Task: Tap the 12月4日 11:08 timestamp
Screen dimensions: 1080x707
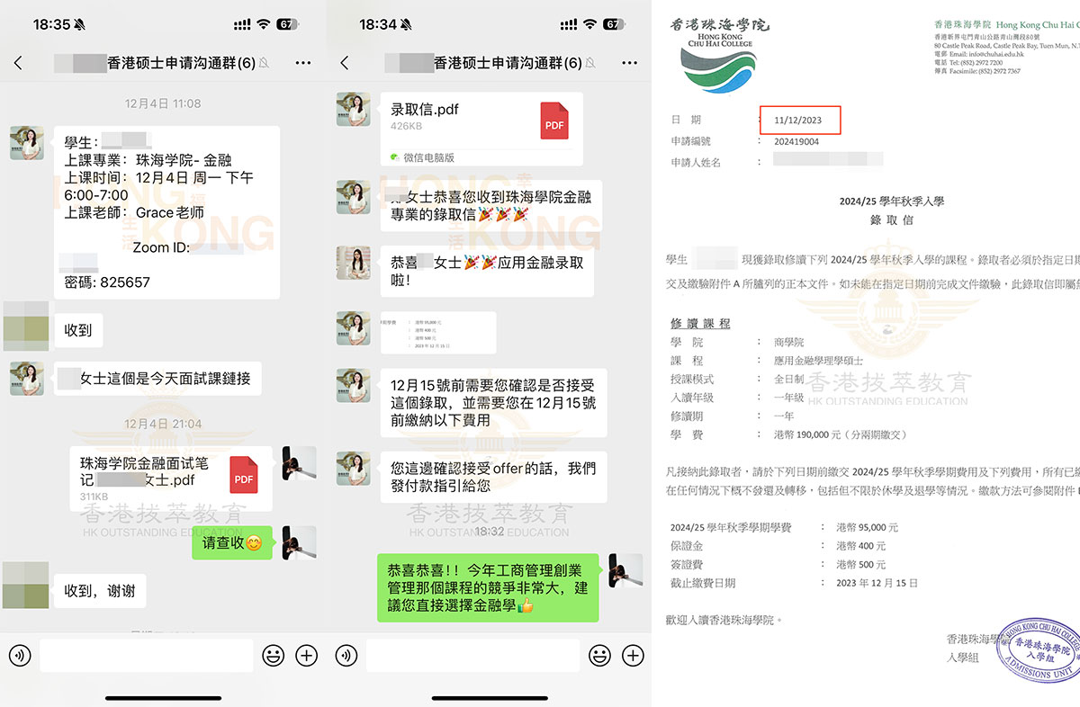Action: pos(163,104)
